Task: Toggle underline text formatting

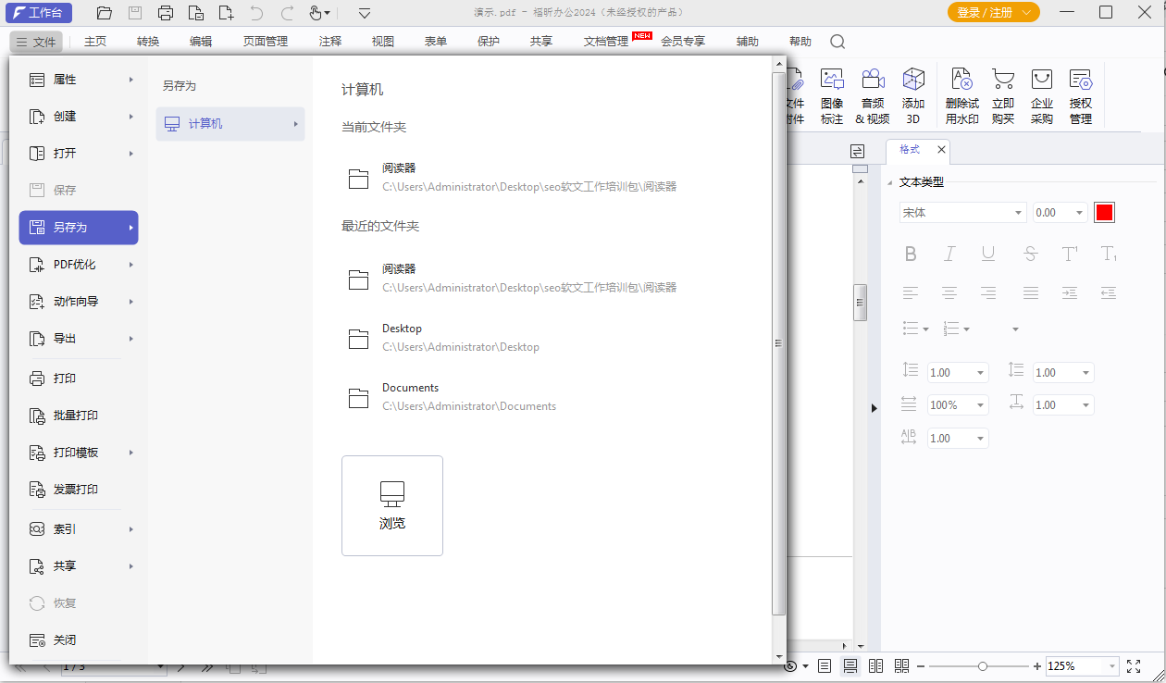Action: coord(988,253)
